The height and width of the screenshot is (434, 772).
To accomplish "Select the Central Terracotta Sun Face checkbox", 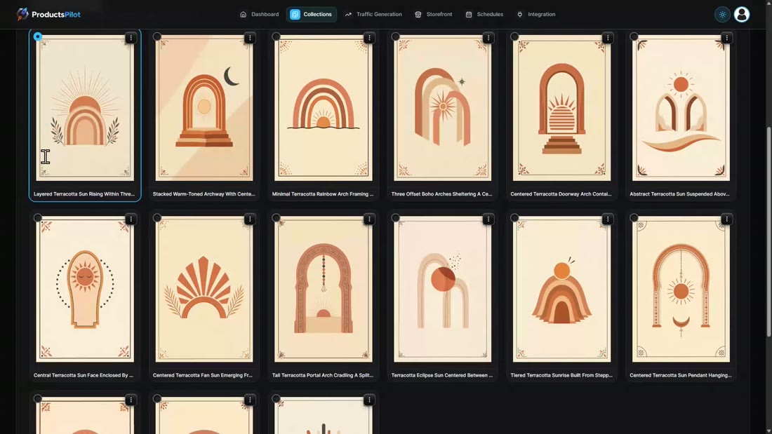I will coord(38,217).
